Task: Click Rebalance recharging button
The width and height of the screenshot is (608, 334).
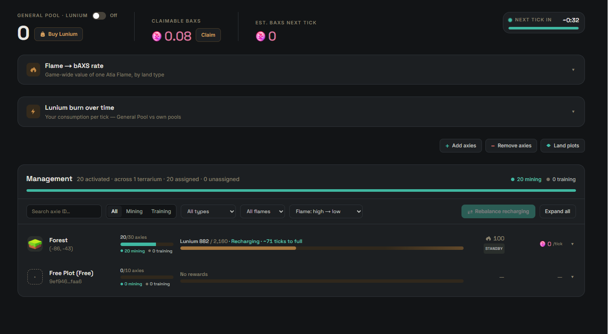Action: [498, 211]
